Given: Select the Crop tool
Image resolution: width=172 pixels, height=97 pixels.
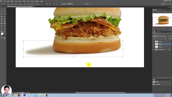Looking at the screenshot, I should (x=2, y=14).
